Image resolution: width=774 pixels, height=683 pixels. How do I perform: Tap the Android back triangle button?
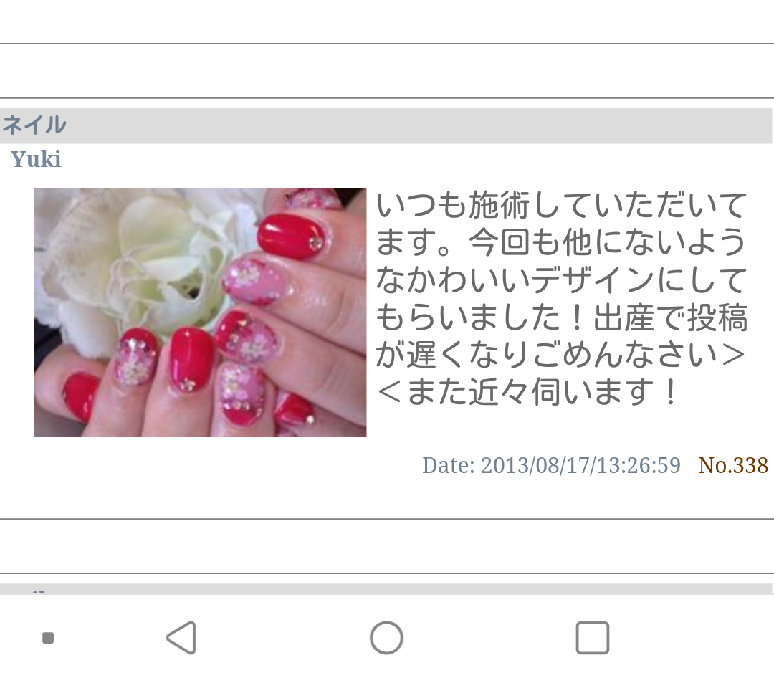coord(181,638)
